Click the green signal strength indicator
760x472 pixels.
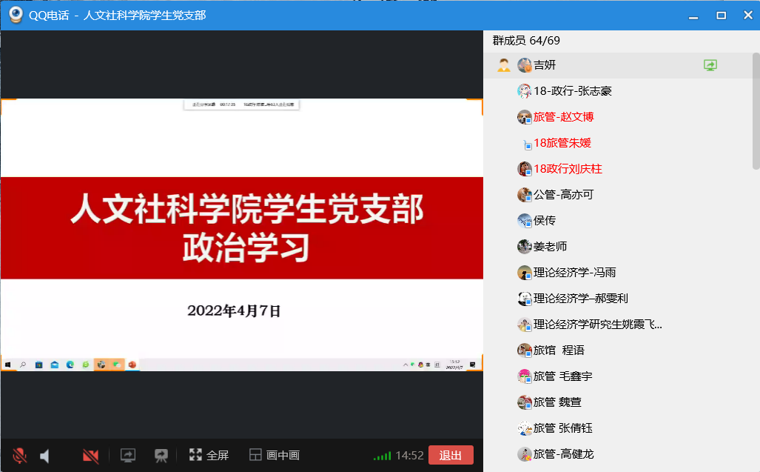(382, 456)
